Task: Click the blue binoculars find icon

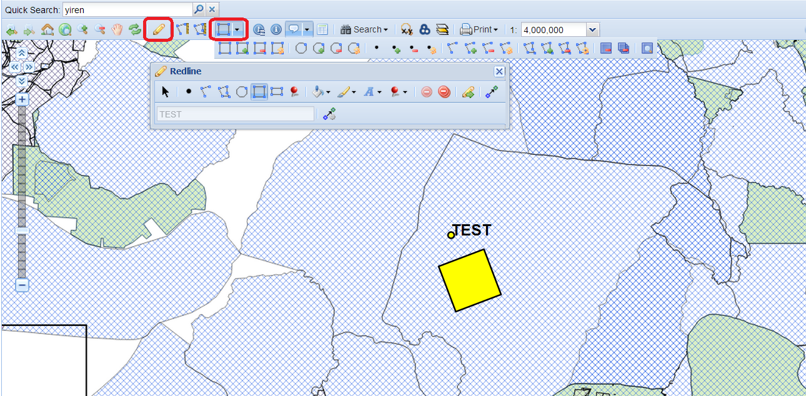Action: (425, 29)
